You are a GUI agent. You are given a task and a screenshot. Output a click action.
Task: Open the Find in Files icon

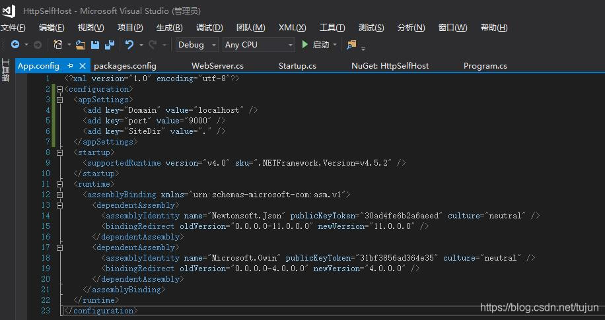[x=351, y=45]
